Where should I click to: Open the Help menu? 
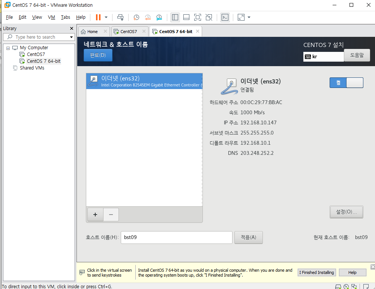[x=81, y=17]
